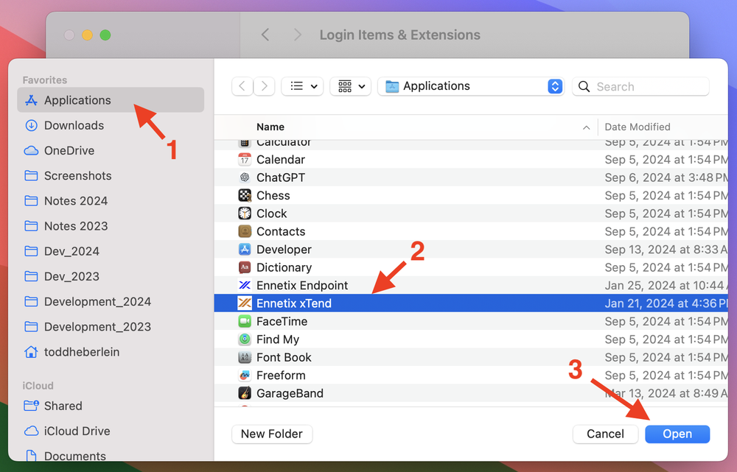Screen dimensions: 737x472
Task: Click the Downloads sidebar icon
Action: pos(31,125)
